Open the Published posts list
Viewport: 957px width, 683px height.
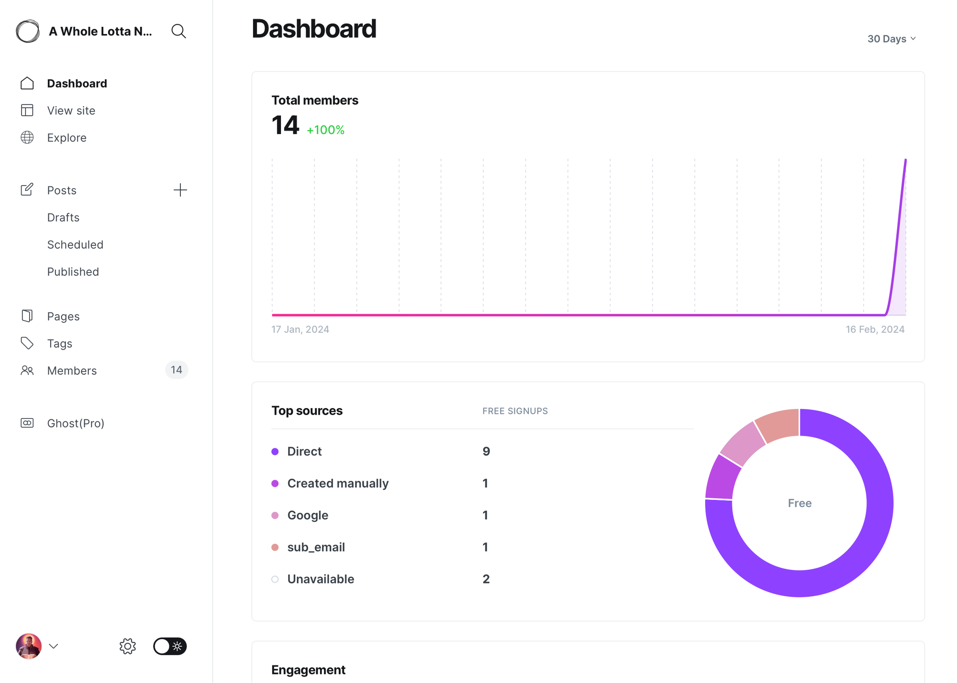[x=73, y=272]
